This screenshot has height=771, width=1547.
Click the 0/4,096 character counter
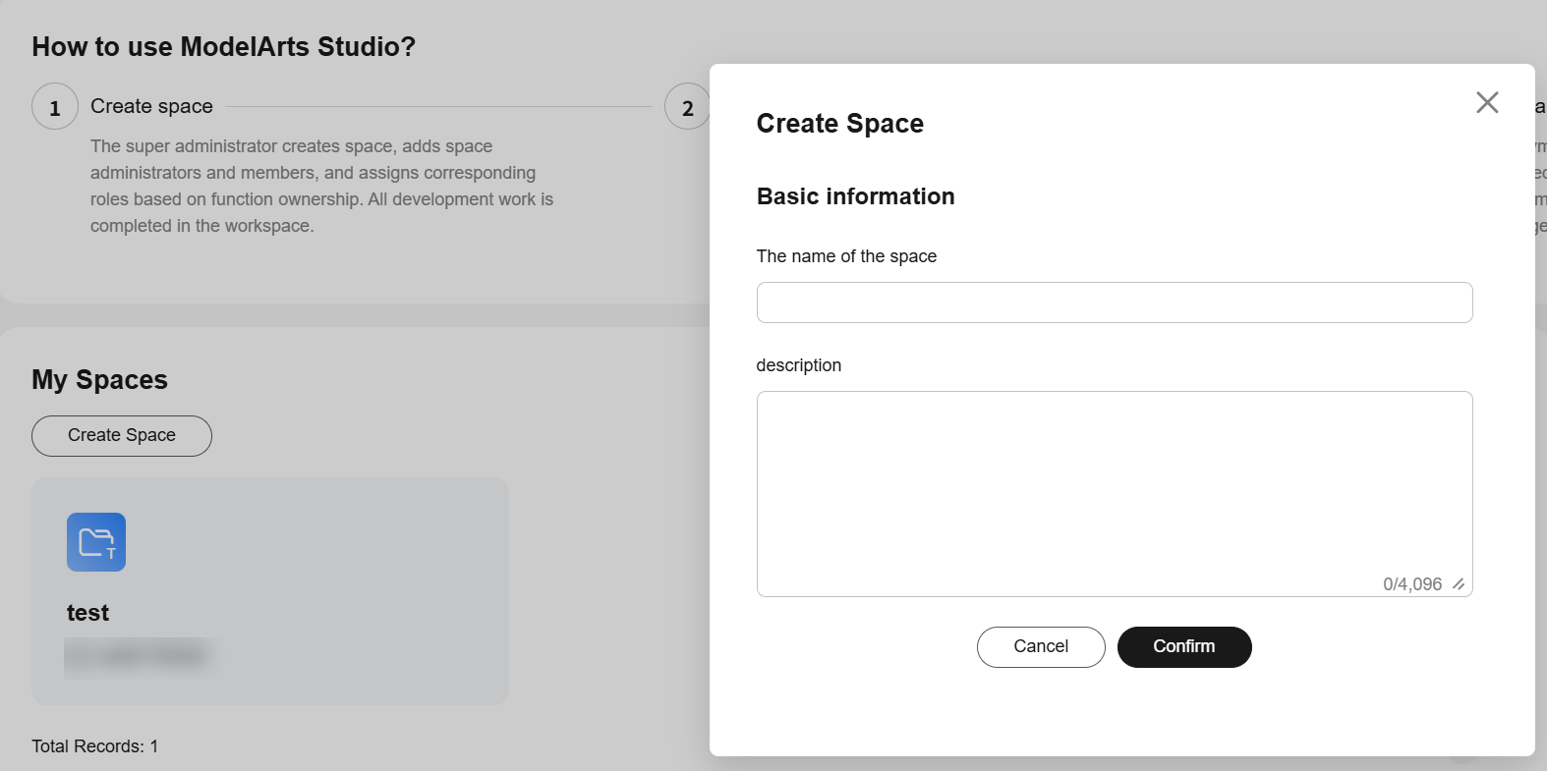coord(1412,584)
